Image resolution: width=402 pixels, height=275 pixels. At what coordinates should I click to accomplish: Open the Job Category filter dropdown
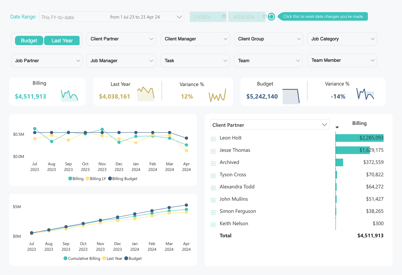[342, 39]
